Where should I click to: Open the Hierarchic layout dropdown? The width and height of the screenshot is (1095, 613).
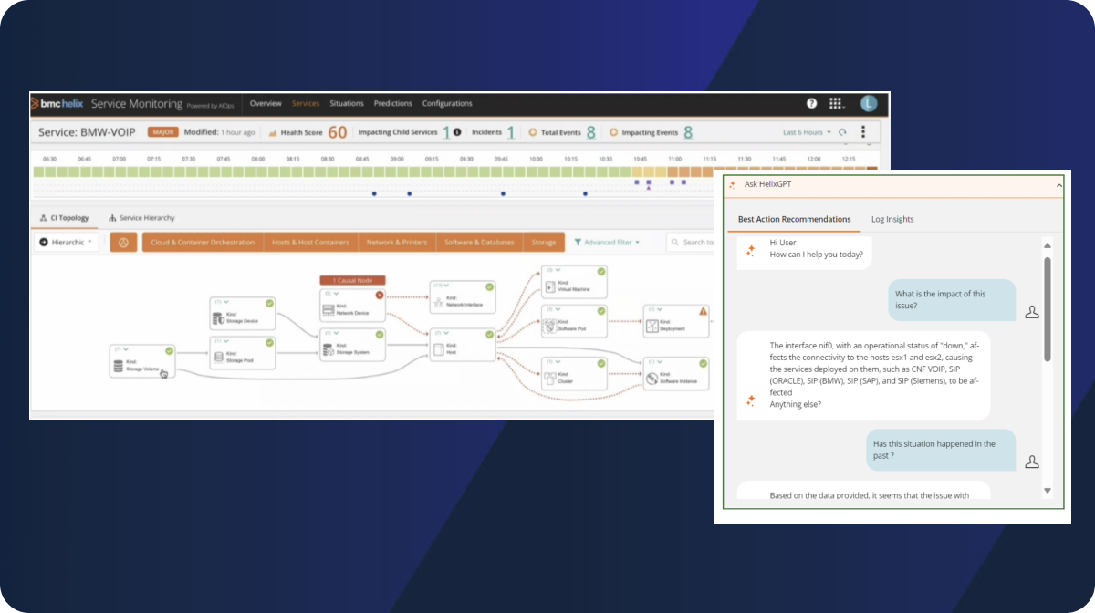pyautogui.click(x=68, y=243)
